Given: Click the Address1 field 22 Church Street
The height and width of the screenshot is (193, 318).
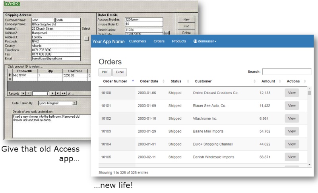Looking at the screenshot, I should [x=56, y=29].
